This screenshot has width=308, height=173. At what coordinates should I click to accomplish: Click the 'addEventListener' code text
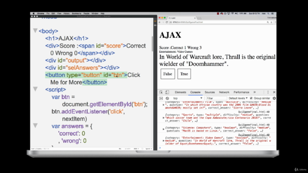coord(85,111)
